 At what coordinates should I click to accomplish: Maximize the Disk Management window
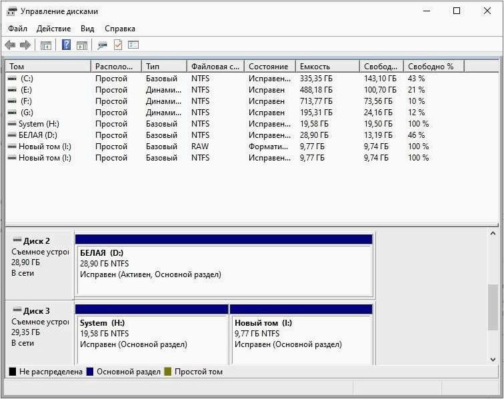pyautogui.click(x=457, y=11)
